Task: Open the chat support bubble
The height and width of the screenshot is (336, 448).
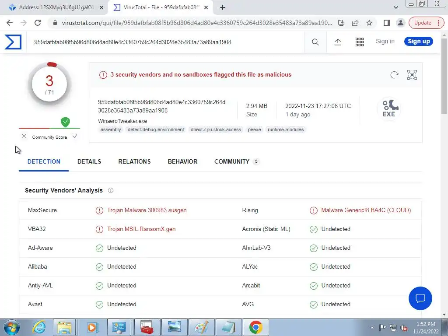Action: pos(420,298)
